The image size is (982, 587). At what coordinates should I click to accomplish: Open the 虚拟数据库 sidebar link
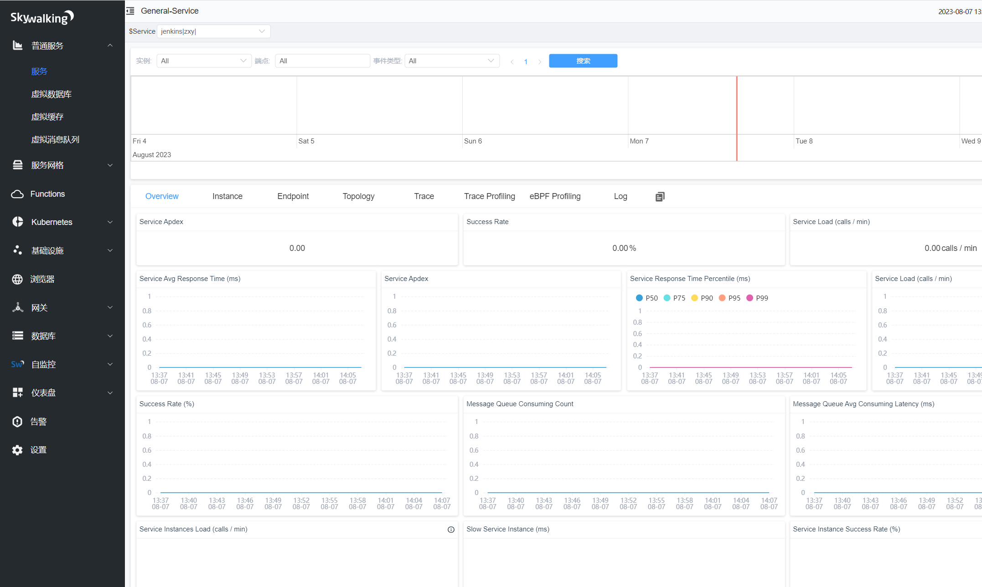pyautogui.click(x=51, y=94)
